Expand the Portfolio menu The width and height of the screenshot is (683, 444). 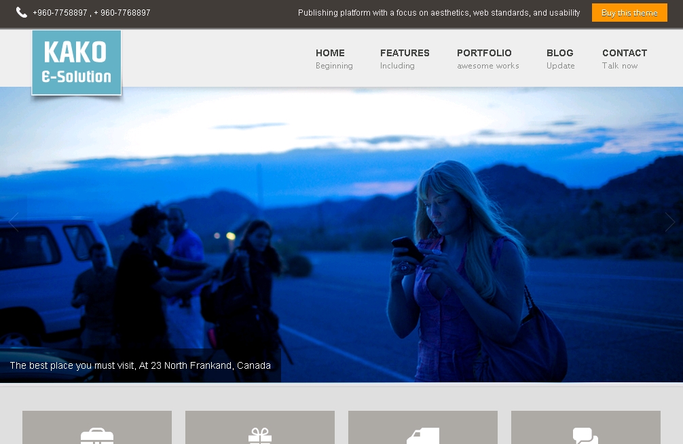click(484, 53)
